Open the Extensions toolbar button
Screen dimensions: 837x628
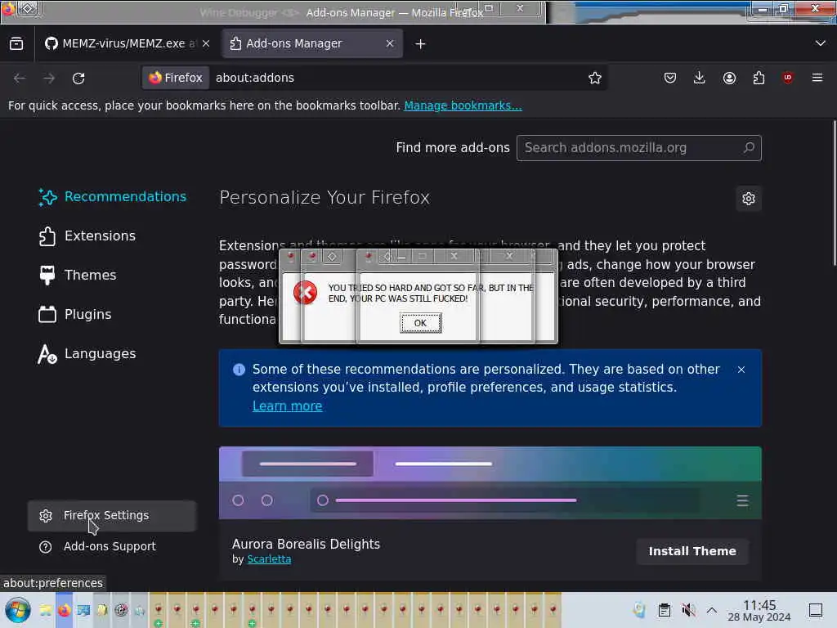tap(759, 78)
